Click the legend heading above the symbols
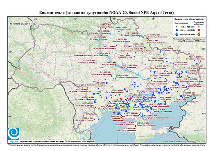Image resolution: width=213 pixels, height=151 pixels. [189, 19]
